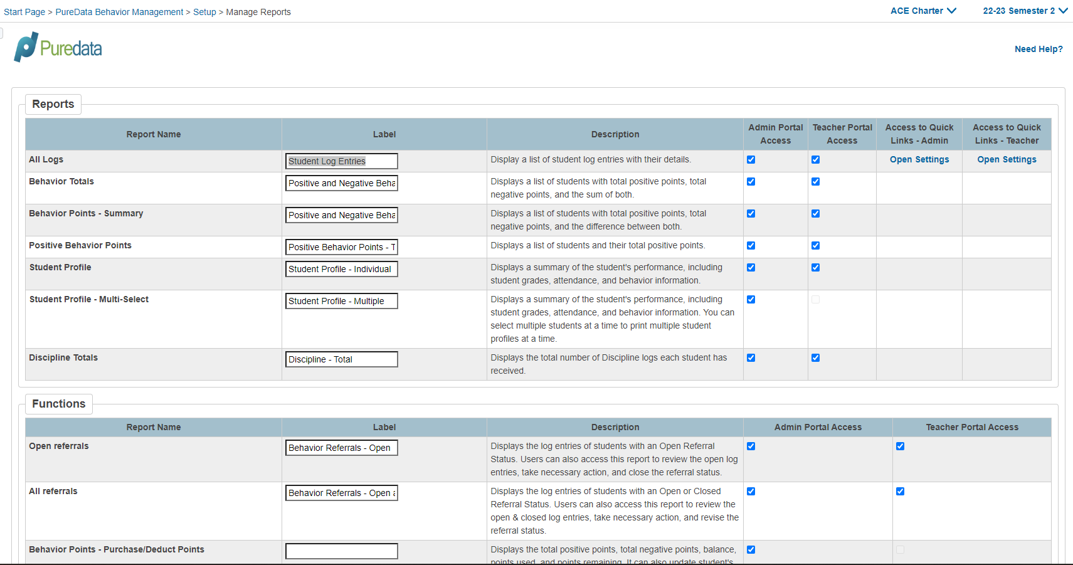Screen dimensions: 1073x565
Task: Open Settings for All Logs teacher quick links
Action: tap(1007, 159)
